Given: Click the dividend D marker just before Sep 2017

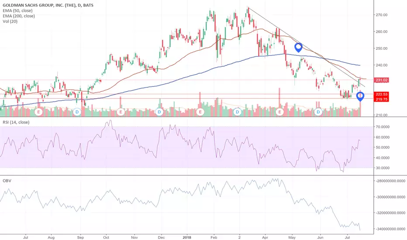Looking at the screenshot, I should click(x=77, y=112).
